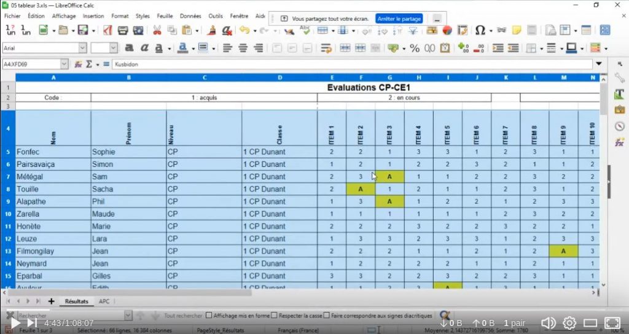629x334 pixels.
Task: Open the Save dropdown arrow
Action: coord(93,31)
